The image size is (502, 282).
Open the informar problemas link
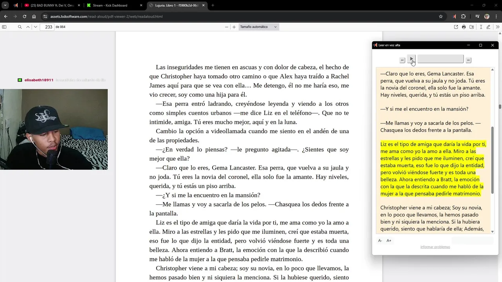coord(435,247)
